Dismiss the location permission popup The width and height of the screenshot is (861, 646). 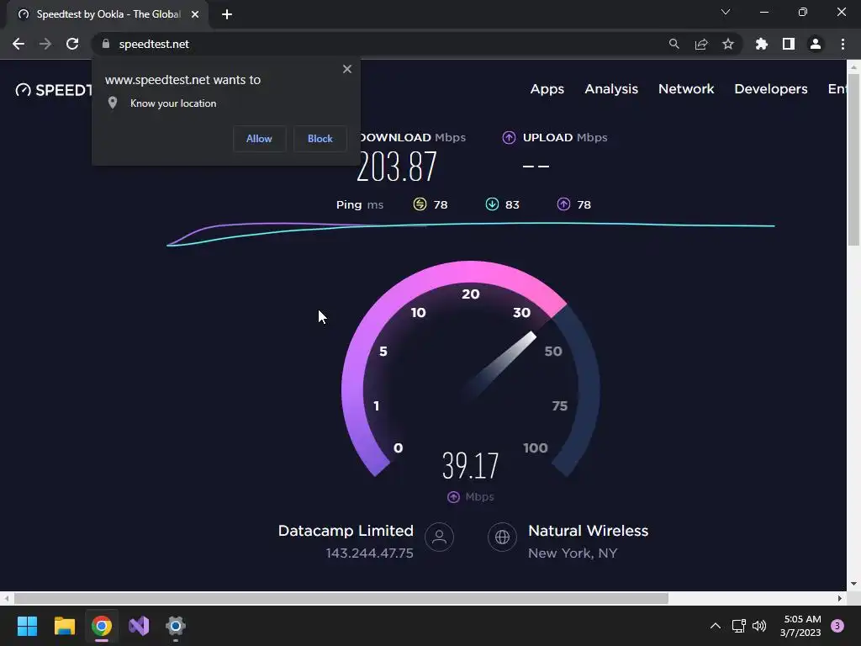[x=347, y=69]
